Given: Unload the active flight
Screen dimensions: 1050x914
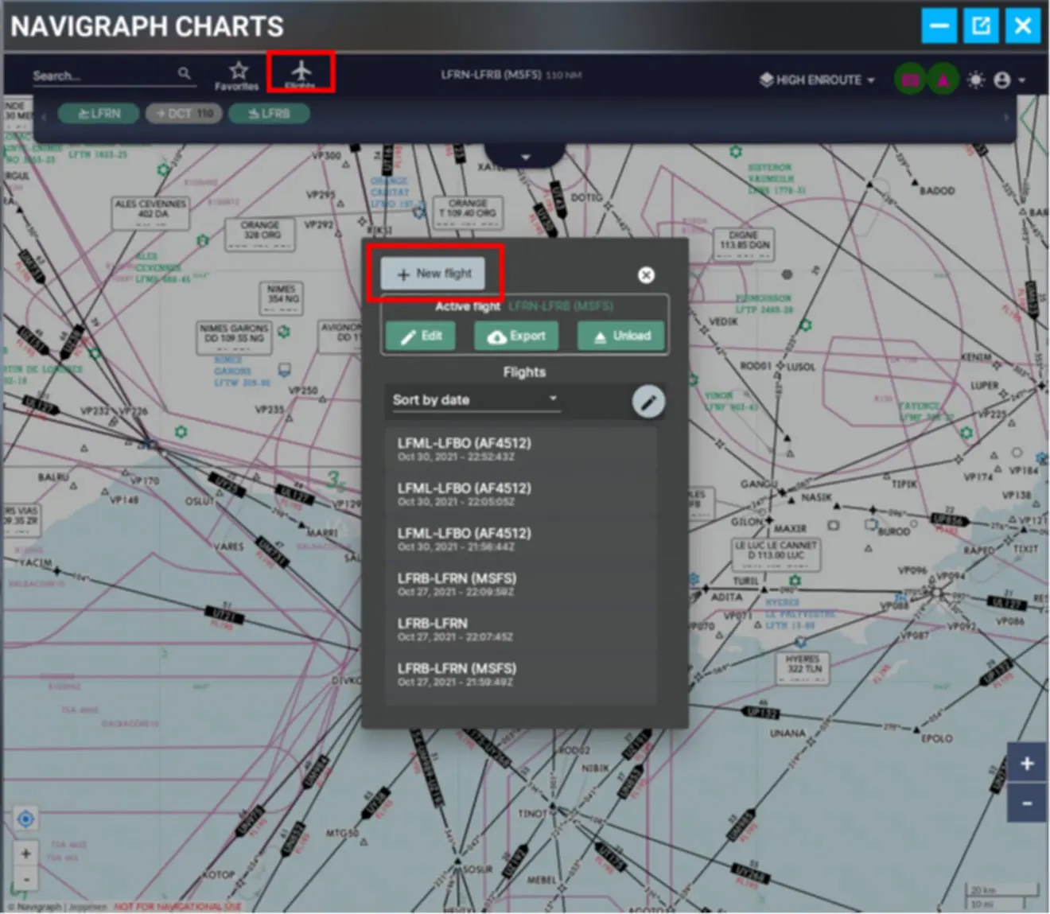Looking at the screenshot, I should [x=622, y=336].
